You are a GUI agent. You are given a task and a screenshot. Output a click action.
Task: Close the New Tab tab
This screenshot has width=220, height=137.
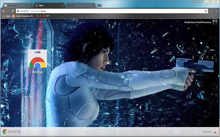(93, 5)
